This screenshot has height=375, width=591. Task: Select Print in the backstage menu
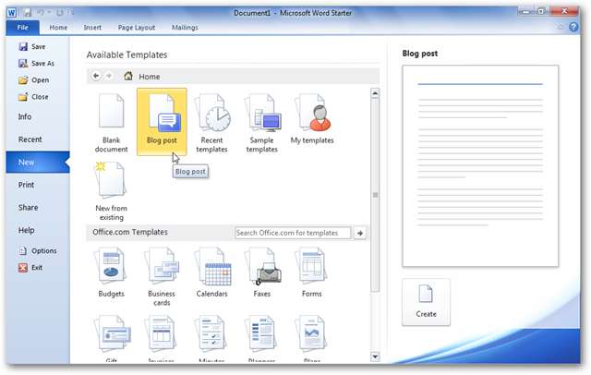(x=27, y=185)
